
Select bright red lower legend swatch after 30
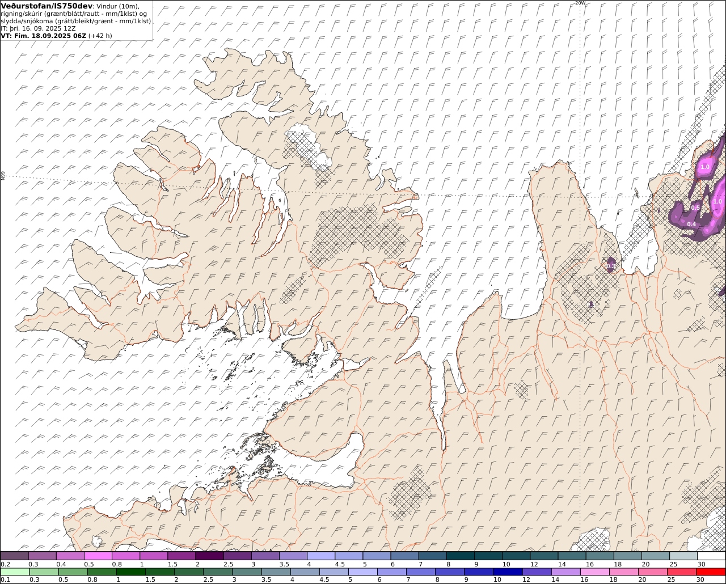pyautogui.click(x=711, y=572)
